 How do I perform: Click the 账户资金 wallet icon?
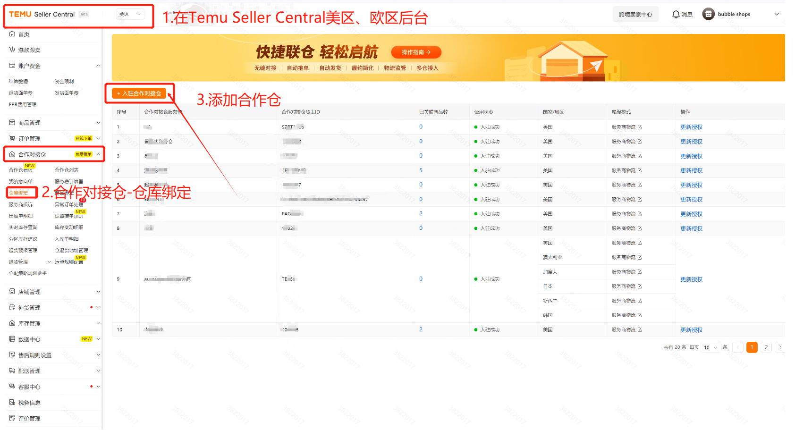[x=12, y=66]
